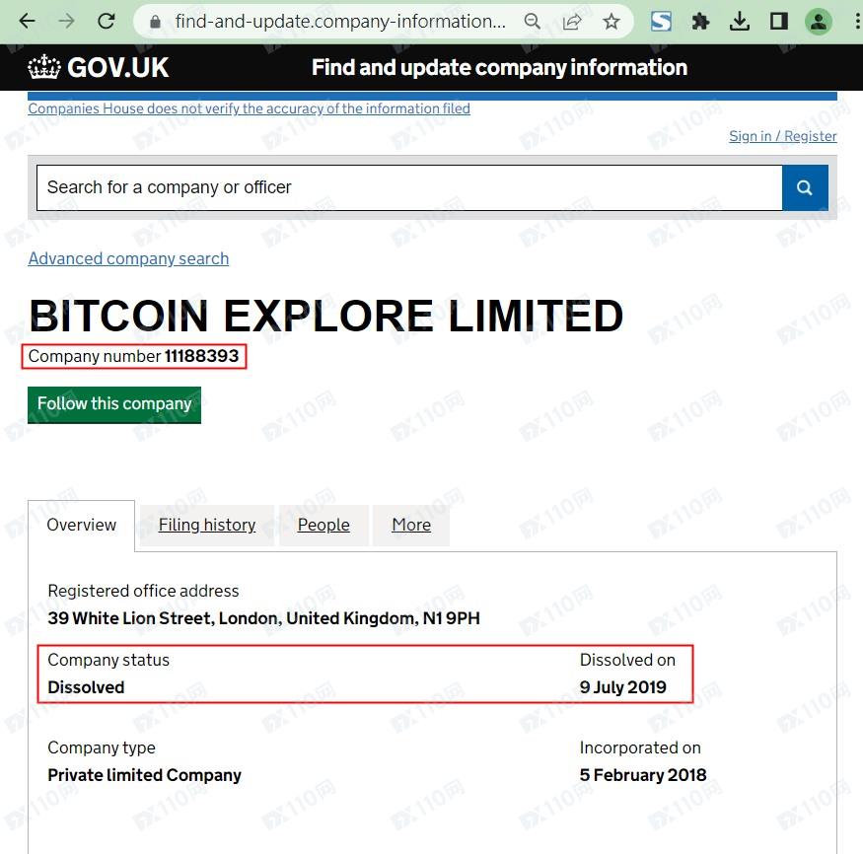Click the padlock site info icon

coord(154,21)
